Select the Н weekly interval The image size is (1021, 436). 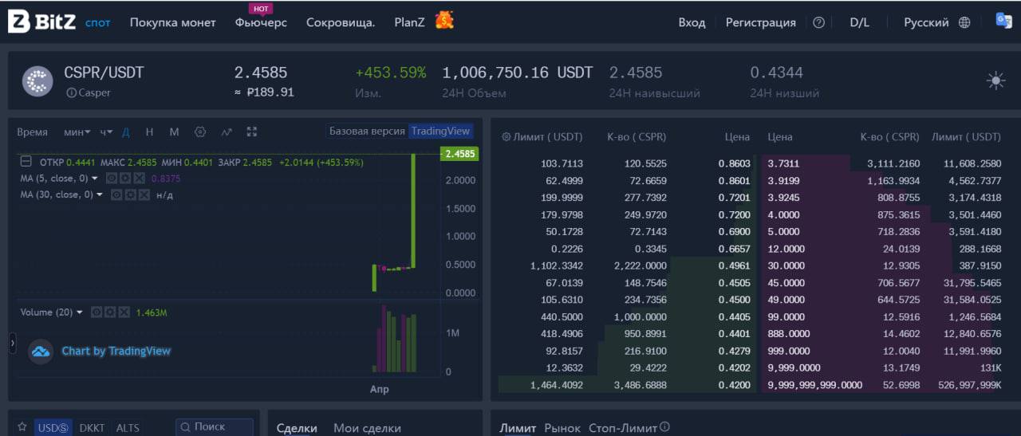coord(149,132)
